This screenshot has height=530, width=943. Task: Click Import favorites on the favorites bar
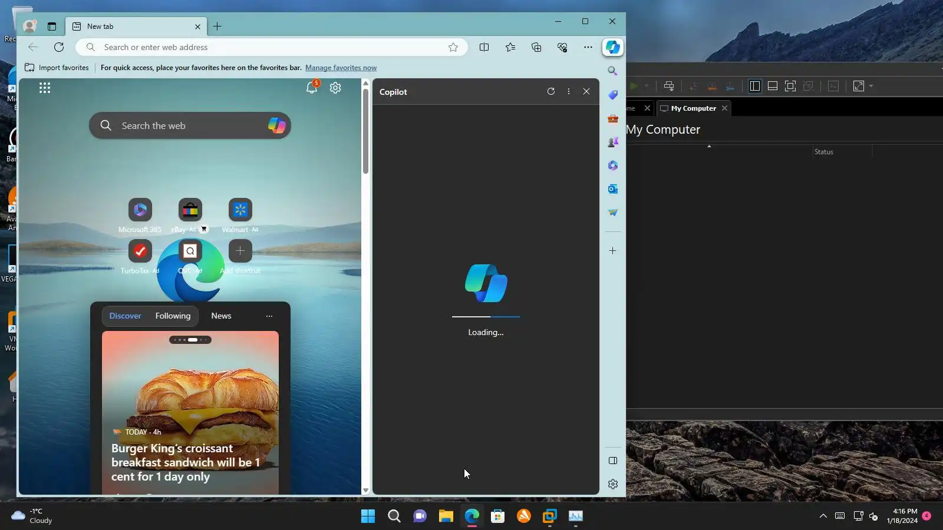pyautogui.click(x=57, y=68)
